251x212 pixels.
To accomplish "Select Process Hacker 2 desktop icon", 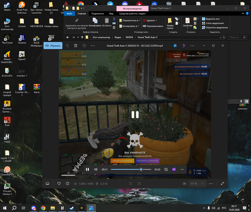I will (x=7, y=189).
